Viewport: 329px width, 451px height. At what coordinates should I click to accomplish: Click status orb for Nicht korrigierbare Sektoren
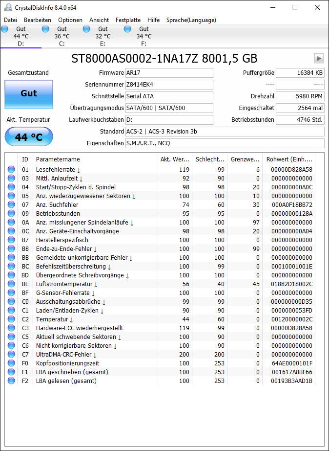11,345
